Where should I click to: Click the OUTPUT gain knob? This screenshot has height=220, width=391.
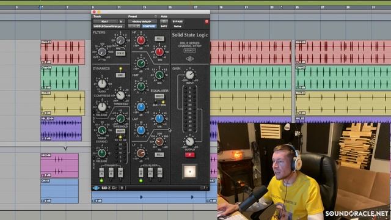[190, 141]
